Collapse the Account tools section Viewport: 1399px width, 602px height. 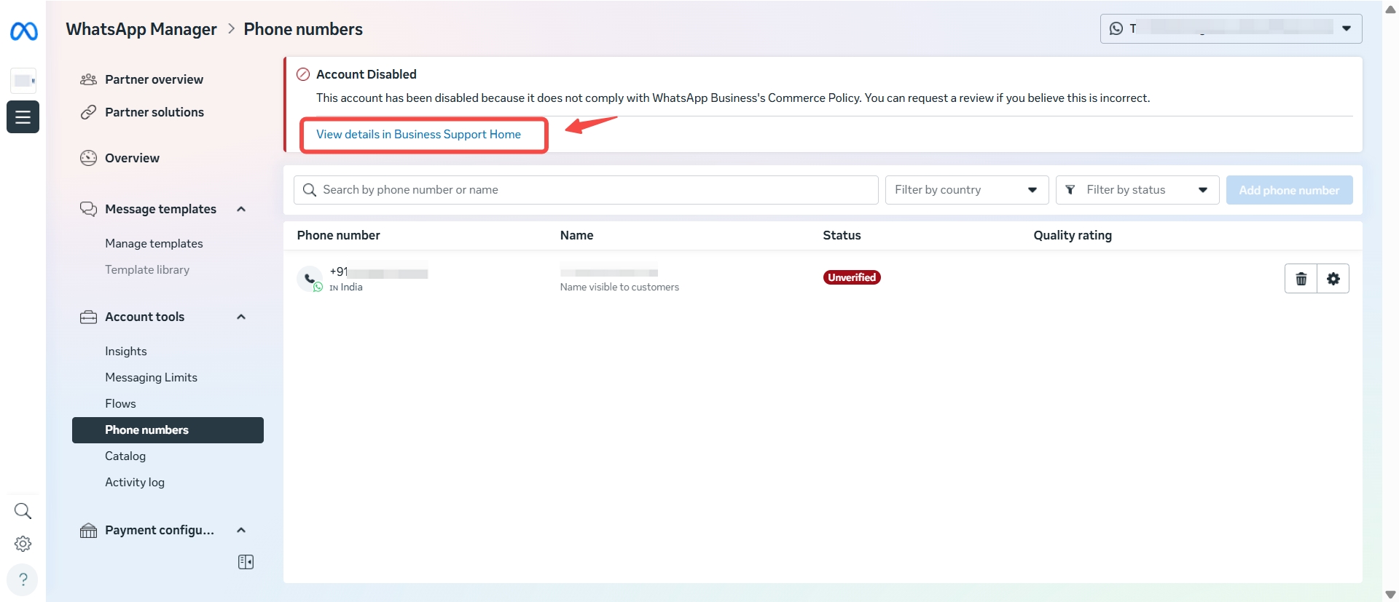pos(241,317)
